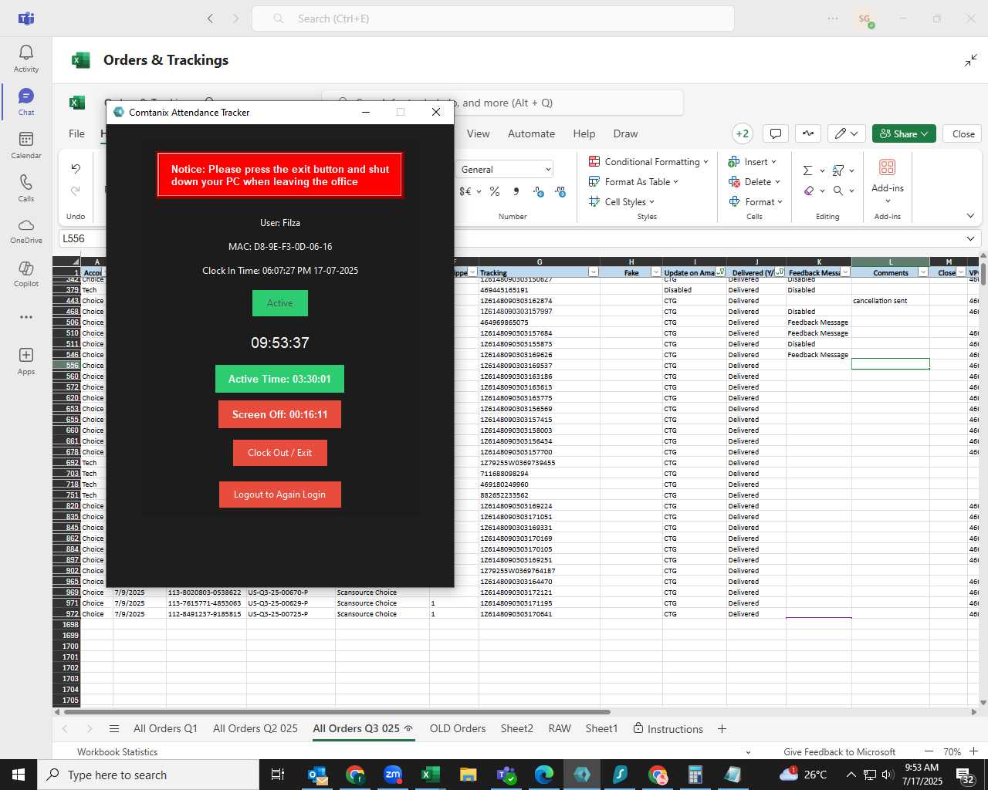Open the Feedback Message column filter
The width and height of the screenshot is (988, 790).
(845, 272)
